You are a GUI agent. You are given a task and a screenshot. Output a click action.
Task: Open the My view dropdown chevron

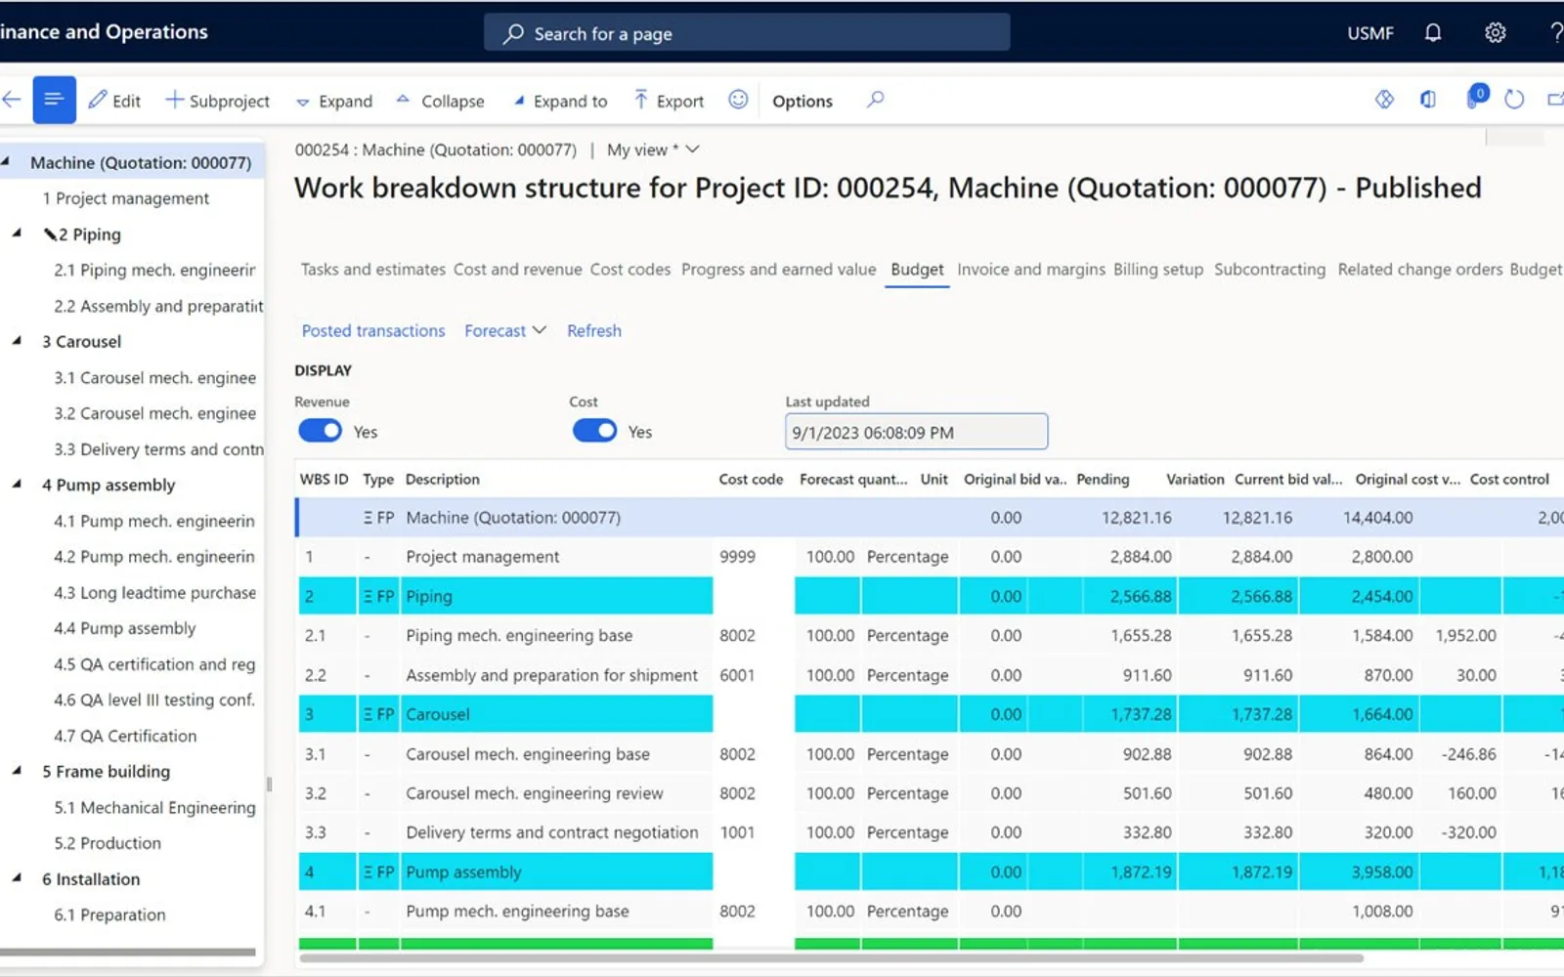pos(692,149)
